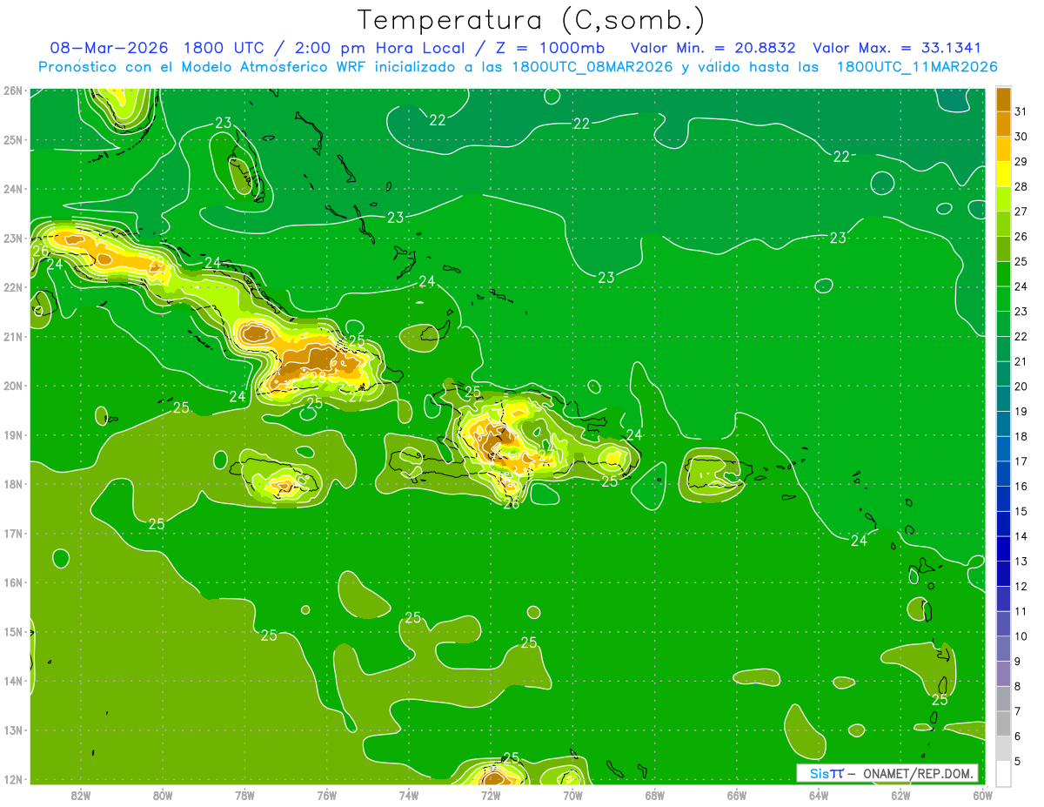Click the 68W longitude axis label

[x=654, y=795]
